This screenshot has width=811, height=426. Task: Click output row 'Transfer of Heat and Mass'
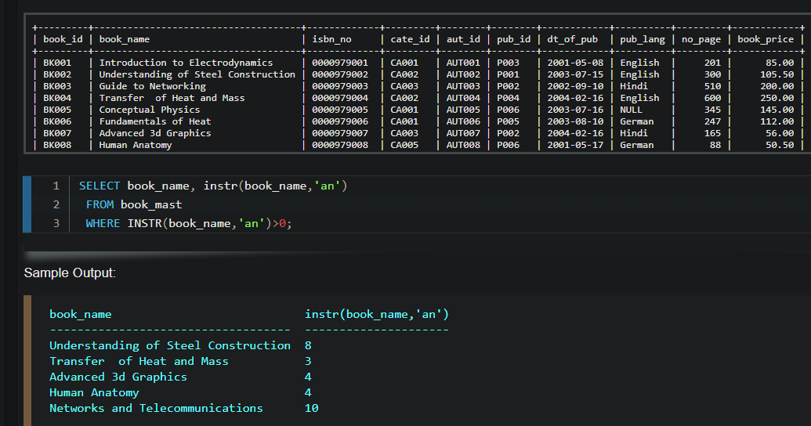point(139,361)
